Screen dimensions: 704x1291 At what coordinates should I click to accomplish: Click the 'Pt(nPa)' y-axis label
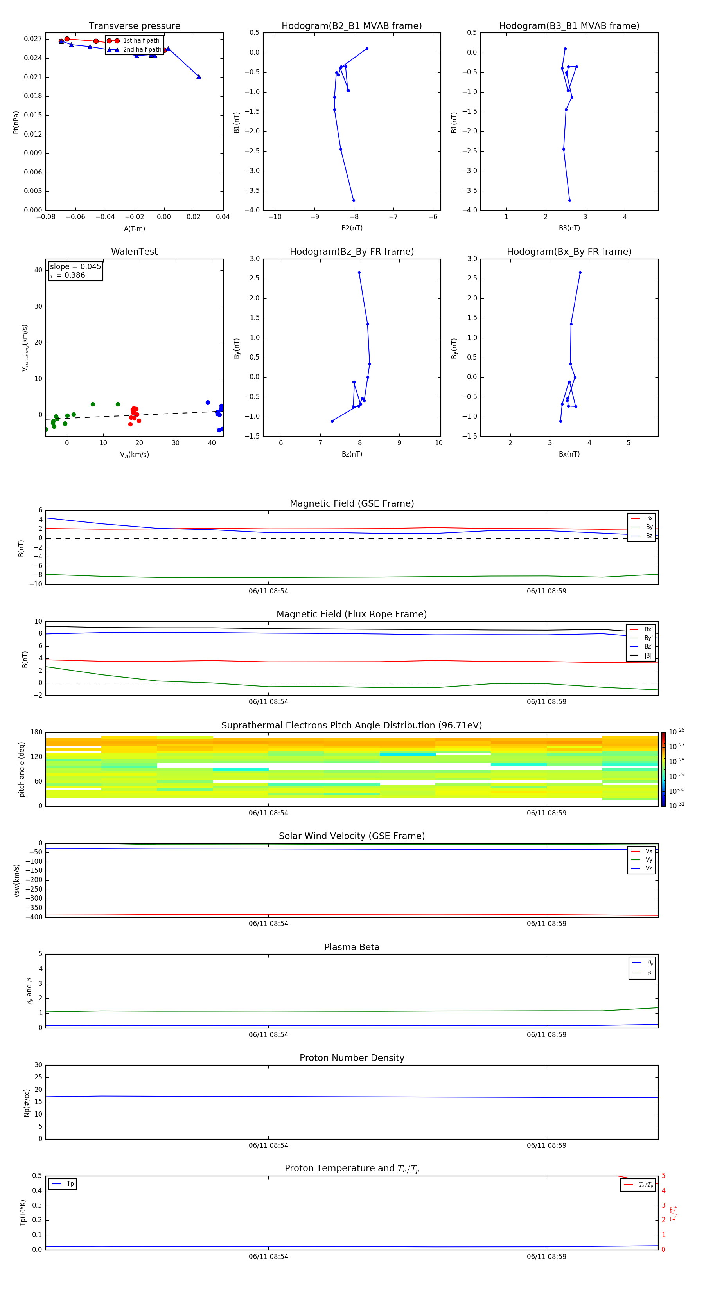click(x=16, y=122)
